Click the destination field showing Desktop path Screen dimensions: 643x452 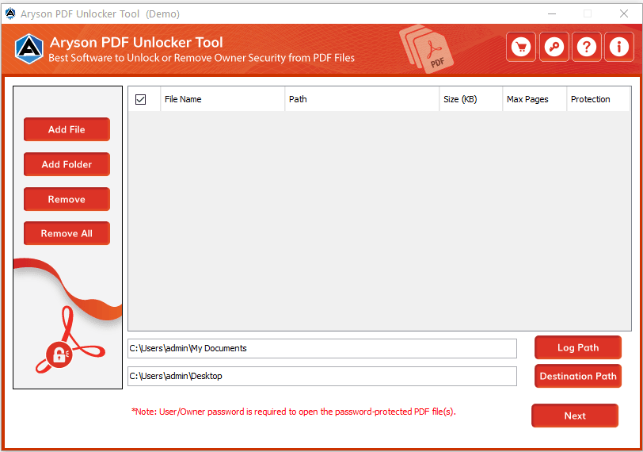(x=322, y=376)
